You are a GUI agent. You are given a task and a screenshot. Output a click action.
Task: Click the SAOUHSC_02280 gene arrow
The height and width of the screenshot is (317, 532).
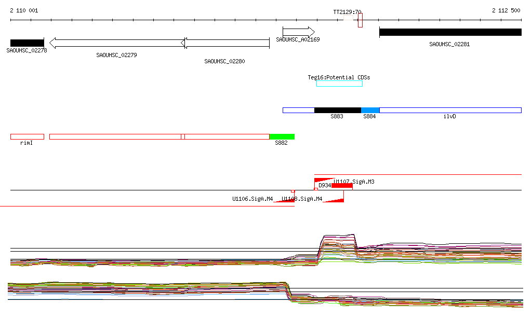click(x=225, y=43)
